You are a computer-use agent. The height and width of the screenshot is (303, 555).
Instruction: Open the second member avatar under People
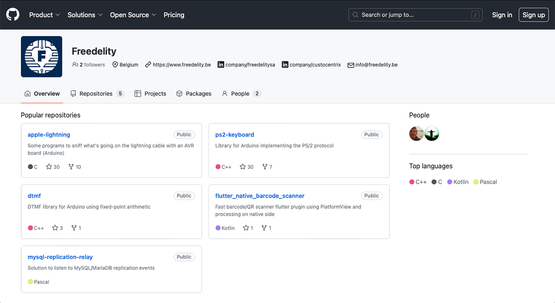pyautogui.click(x=432, y=134)
